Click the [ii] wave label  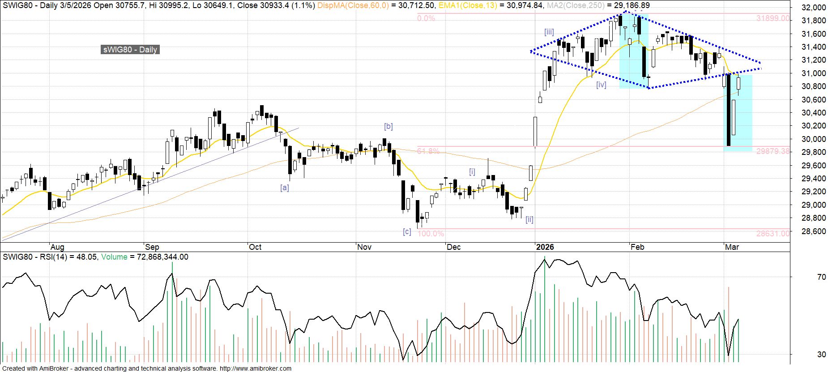tap(529, 219)
